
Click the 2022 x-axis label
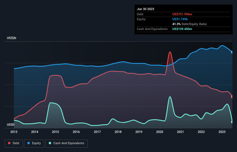click(x=201, y=132)
